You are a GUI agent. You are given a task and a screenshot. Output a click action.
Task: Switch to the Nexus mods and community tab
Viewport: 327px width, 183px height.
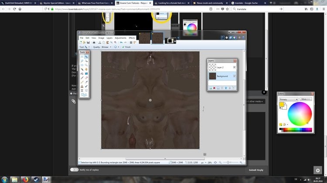point(210,3)
